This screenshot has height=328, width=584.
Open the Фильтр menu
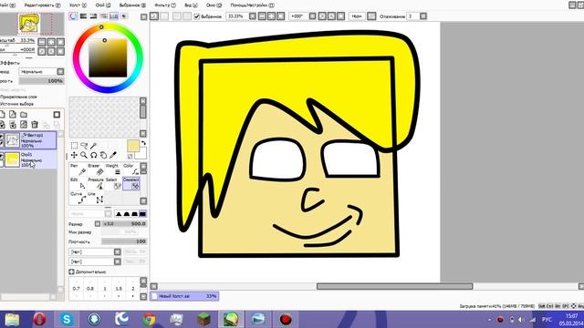click(165, 5)
